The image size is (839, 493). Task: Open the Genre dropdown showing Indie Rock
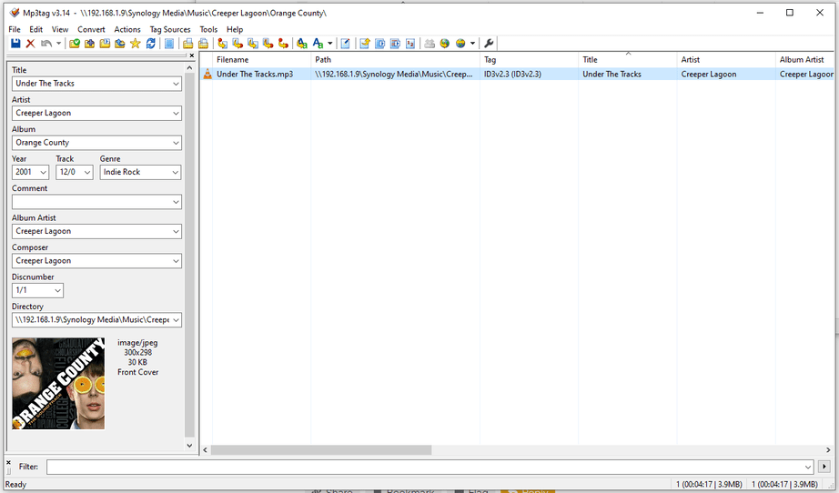pos(176,172)
